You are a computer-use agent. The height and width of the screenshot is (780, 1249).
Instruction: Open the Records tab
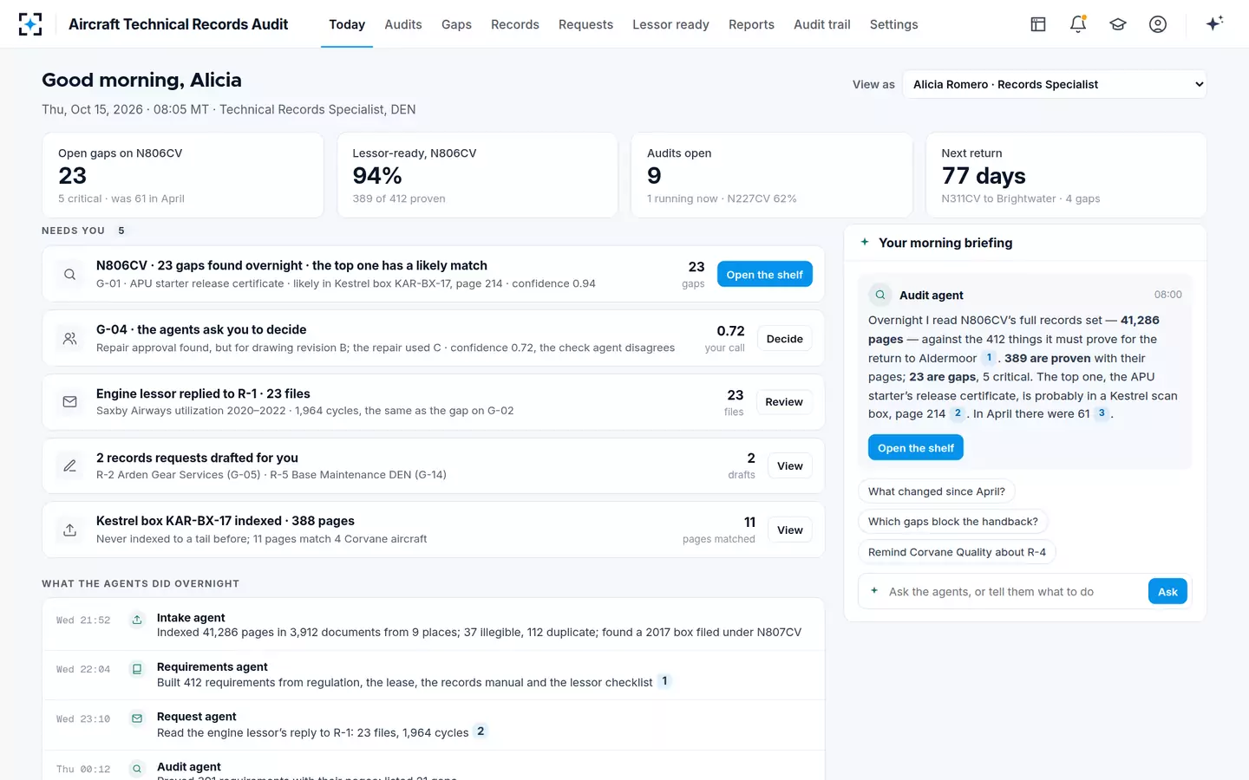(515, 24)
